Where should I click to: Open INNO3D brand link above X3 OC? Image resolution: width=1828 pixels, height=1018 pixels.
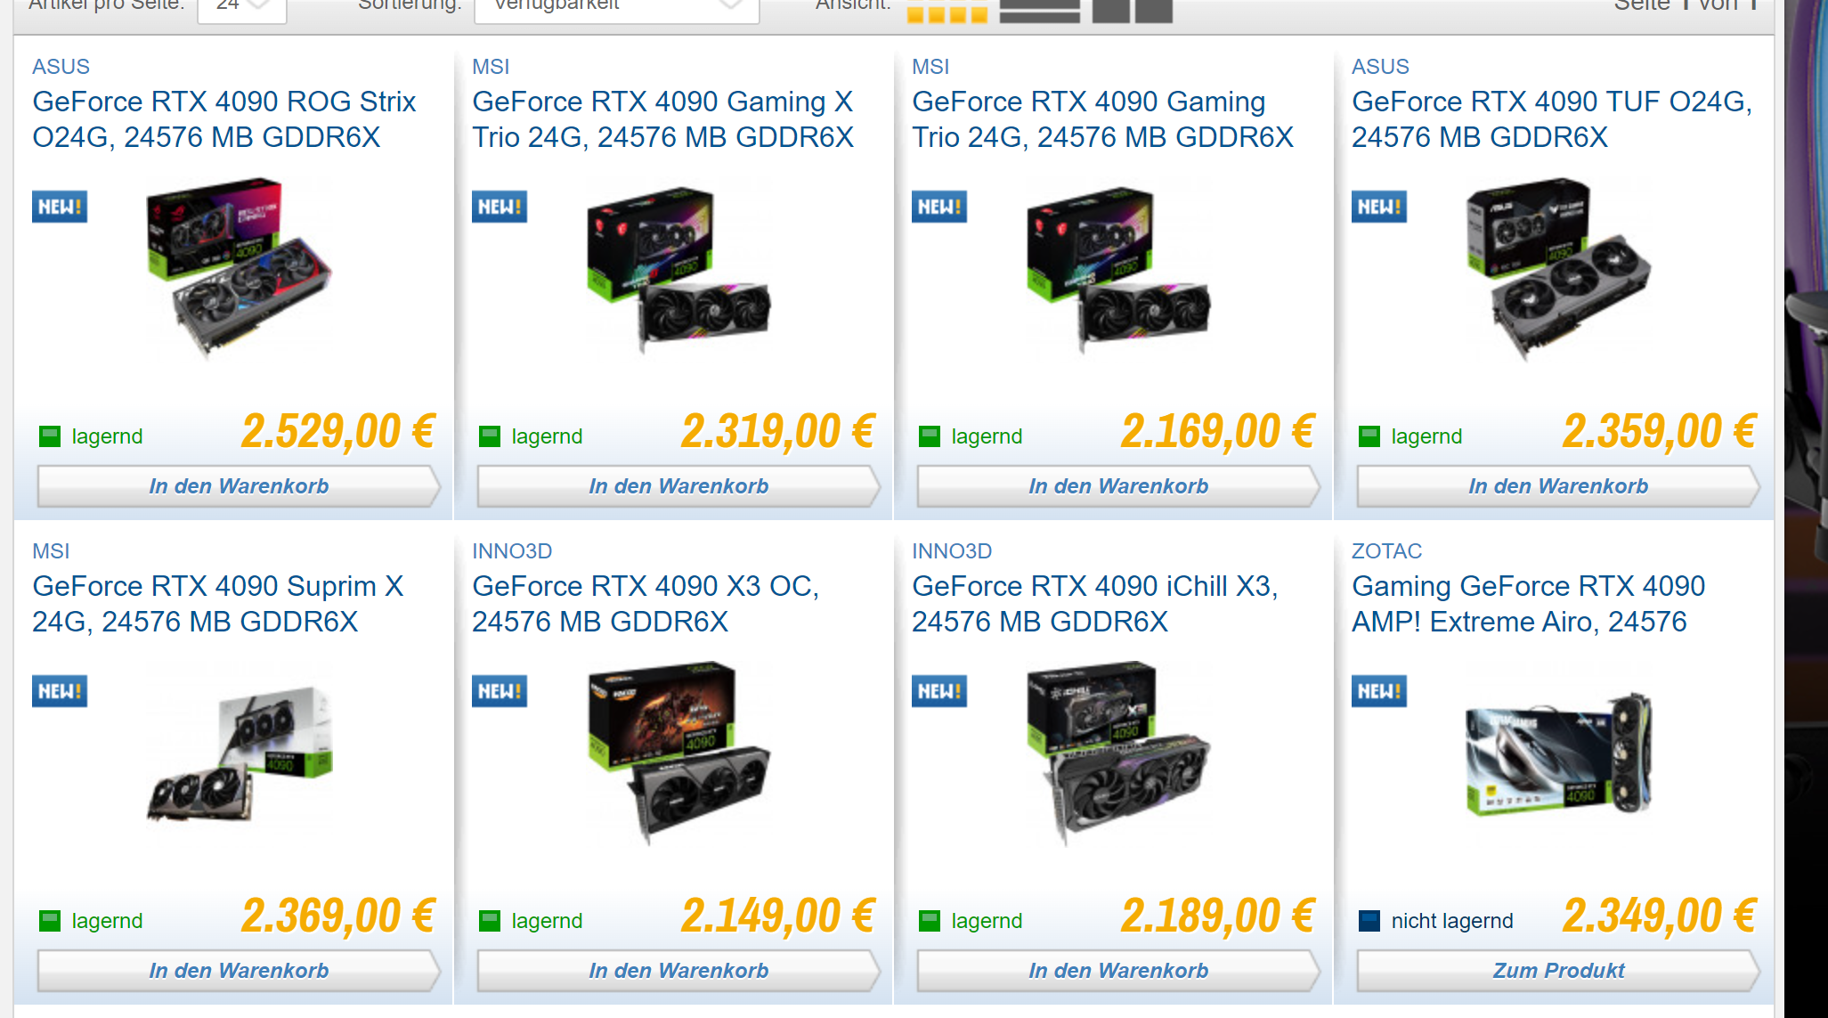click(x=512, y=551)
